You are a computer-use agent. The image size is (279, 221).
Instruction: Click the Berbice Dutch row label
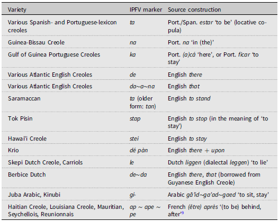pyautogui.click(x=27, y=174)
